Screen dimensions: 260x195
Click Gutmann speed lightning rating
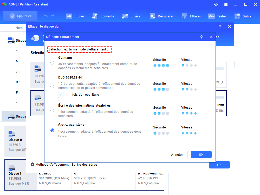(x=189, y=66)
